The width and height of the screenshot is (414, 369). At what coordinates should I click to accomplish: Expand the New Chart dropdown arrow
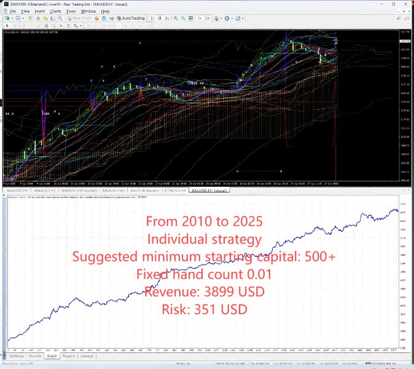(12, 18)
